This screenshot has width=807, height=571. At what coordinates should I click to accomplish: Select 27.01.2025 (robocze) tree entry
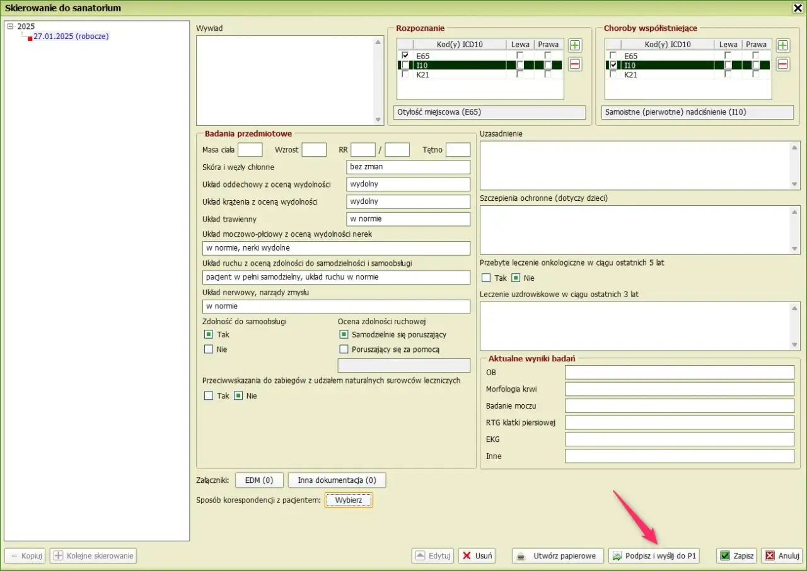[x=71, y=37]
